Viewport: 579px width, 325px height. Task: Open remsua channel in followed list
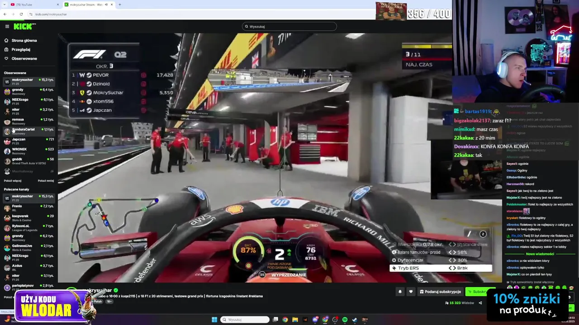tap(29, 121)
